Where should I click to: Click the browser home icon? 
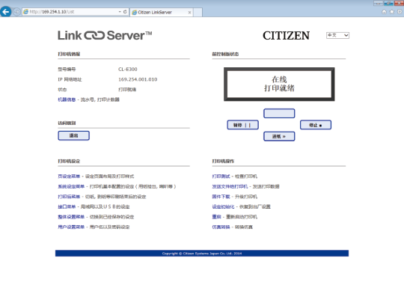pyautogui.click(x=384, y=12)
